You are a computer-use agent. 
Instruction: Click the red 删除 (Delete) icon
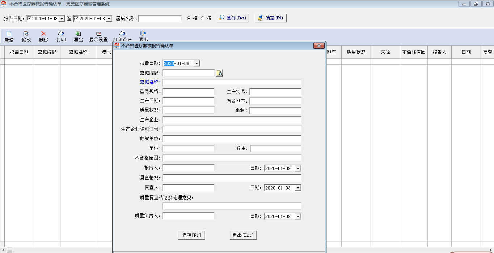tap(44, 34)
